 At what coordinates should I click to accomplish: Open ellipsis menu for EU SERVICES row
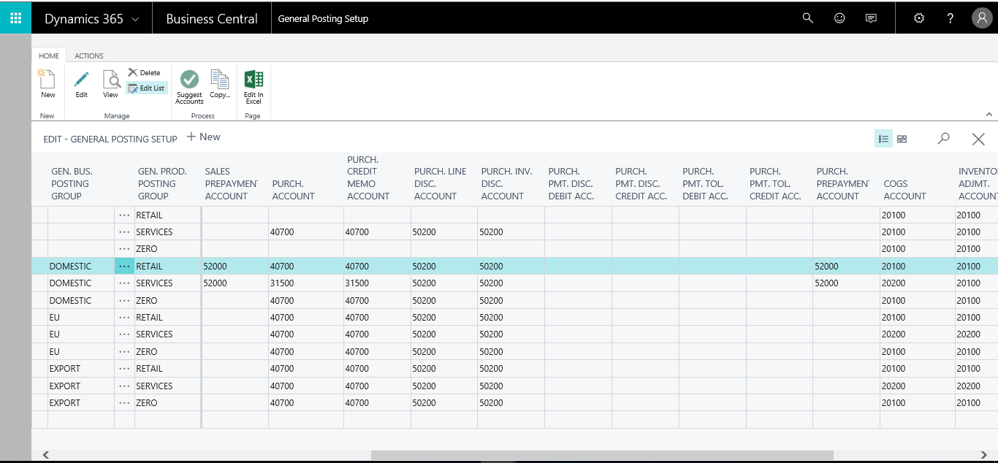coord(124,334)
